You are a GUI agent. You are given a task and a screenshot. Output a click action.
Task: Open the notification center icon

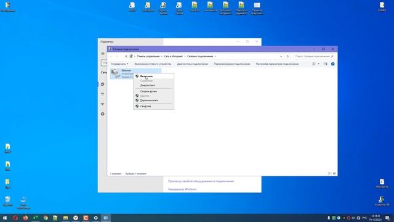click(388, 218)
